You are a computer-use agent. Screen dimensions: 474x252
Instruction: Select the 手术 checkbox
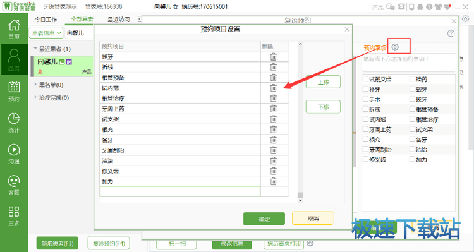[x=366, y=99]
